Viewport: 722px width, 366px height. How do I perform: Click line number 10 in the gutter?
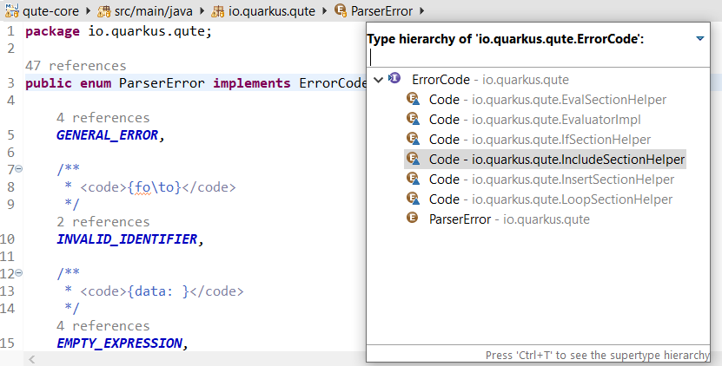[7, 239]
